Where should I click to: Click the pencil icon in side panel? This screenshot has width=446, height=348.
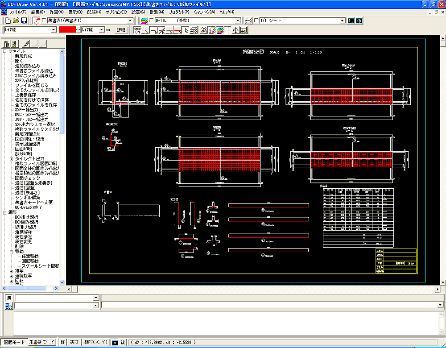26,44
